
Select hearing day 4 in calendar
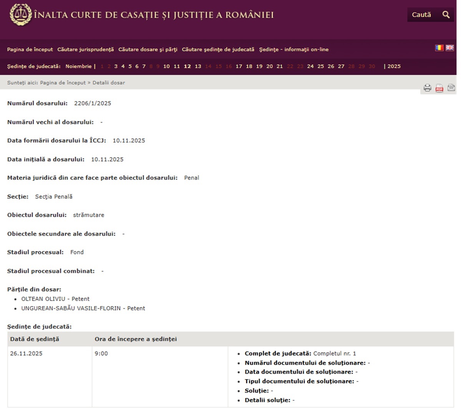click(x=123, y=66)
